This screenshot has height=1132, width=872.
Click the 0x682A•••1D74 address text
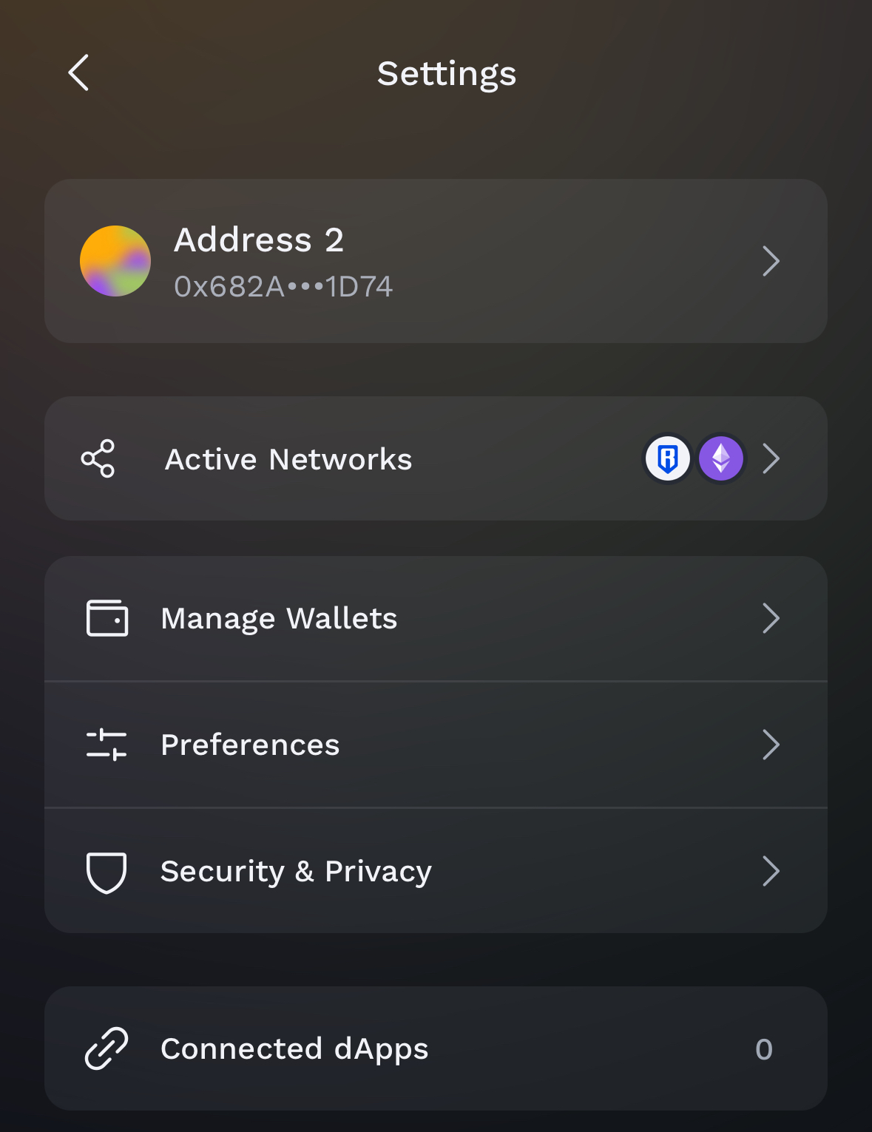[283, 287]
